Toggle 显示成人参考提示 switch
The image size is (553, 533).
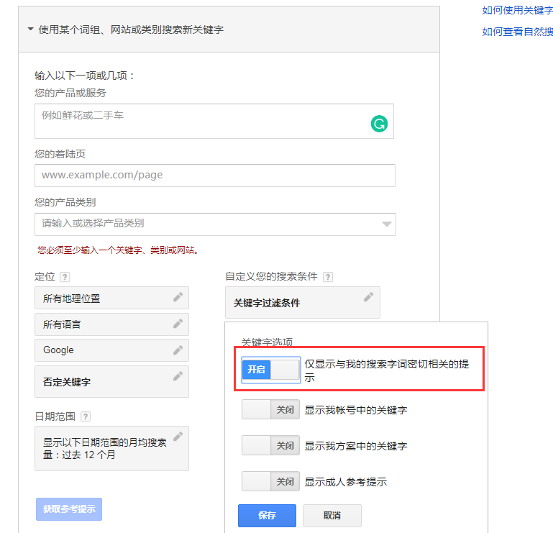tap(270, 481)
